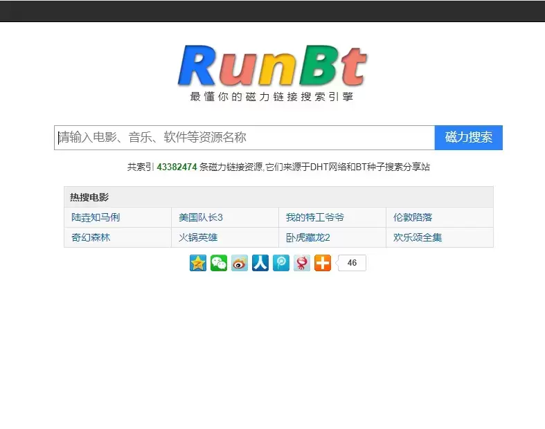Share via the Tencent Weibo icon

281,263
